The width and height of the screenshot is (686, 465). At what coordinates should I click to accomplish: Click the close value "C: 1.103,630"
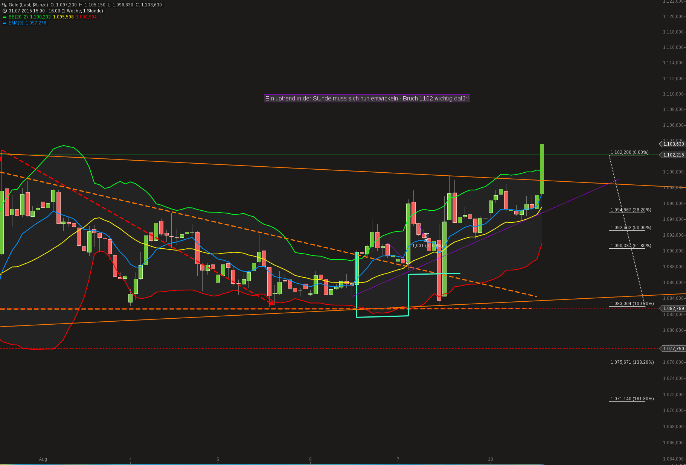click(x=149, y=5)
